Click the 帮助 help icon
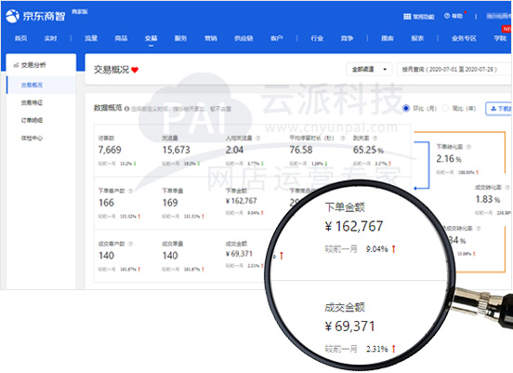 447,16
